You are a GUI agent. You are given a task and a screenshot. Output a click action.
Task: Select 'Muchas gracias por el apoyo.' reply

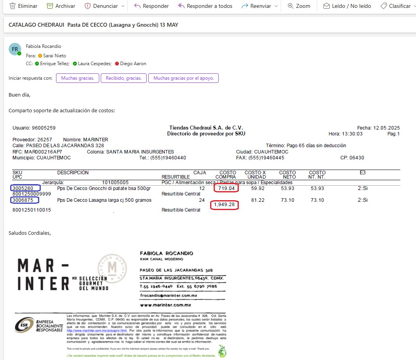(183, 78)
